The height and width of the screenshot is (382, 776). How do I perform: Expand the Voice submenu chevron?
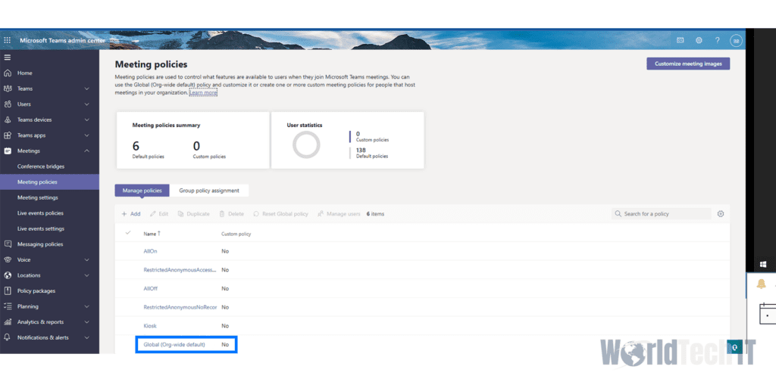[86, 260]
